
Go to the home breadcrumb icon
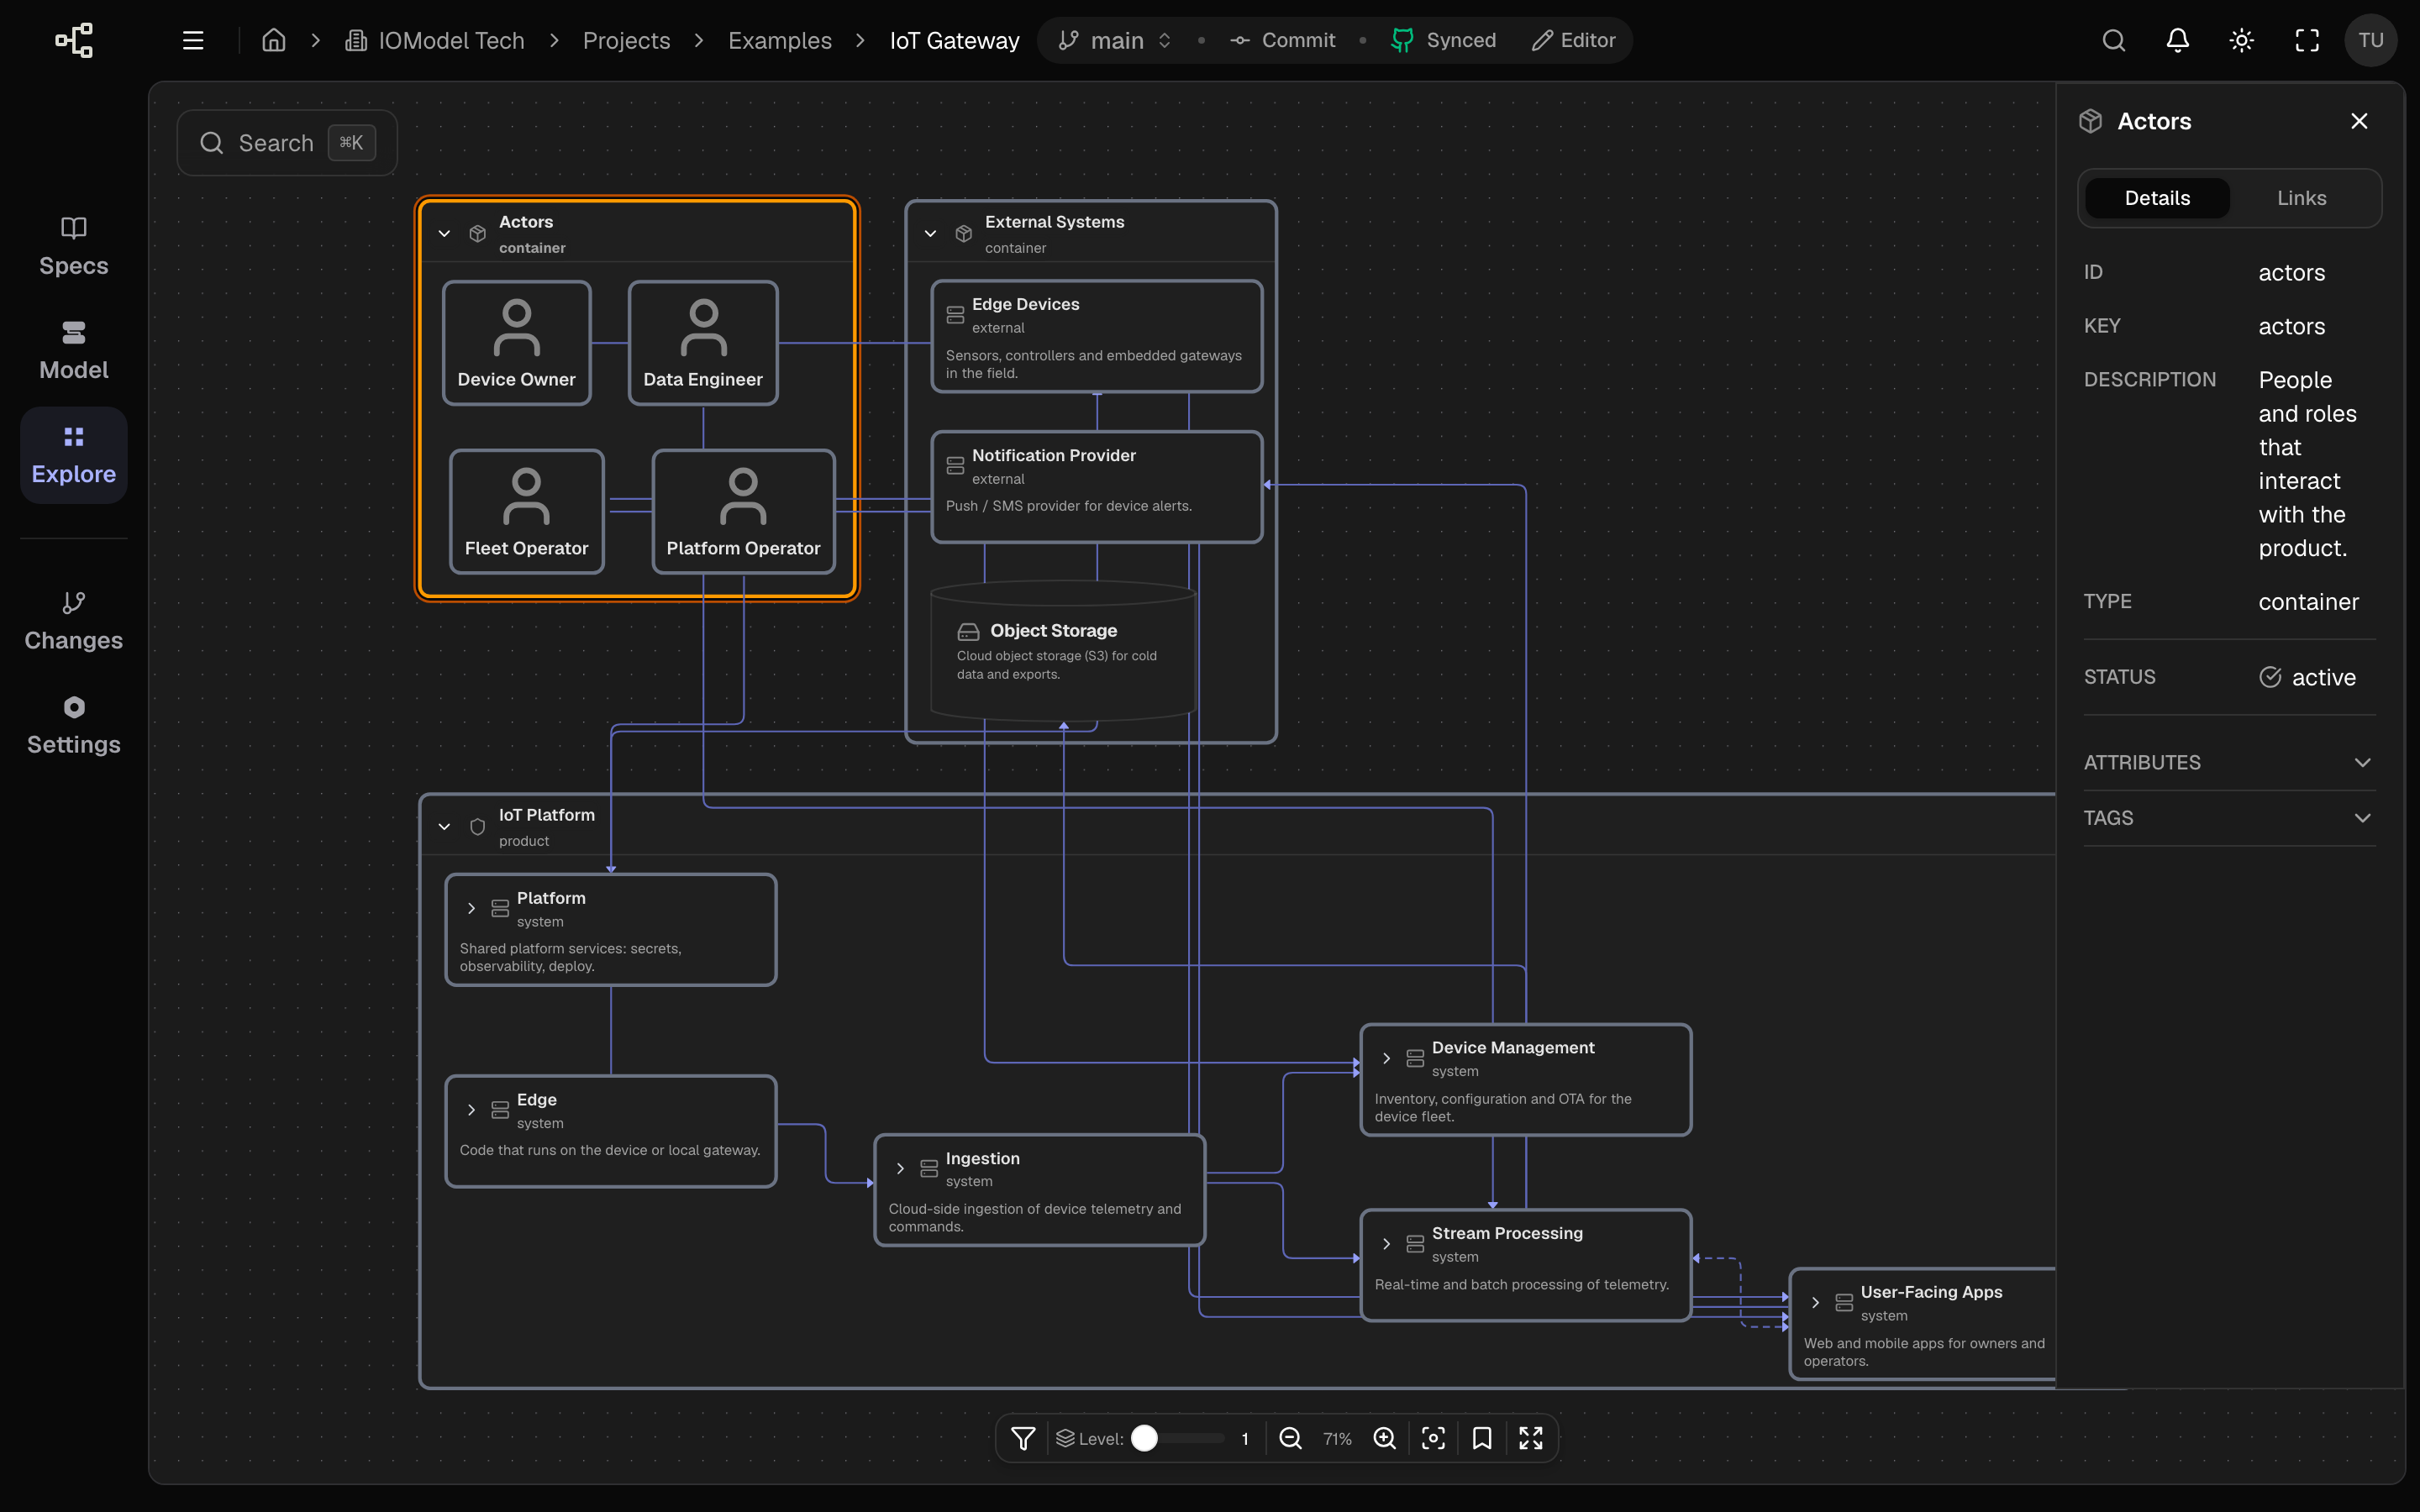[x=273, y=40]
